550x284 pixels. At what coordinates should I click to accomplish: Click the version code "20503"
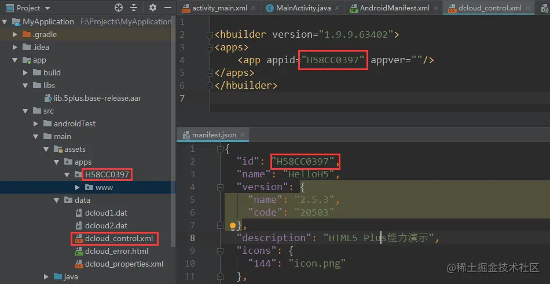[314, 212]
